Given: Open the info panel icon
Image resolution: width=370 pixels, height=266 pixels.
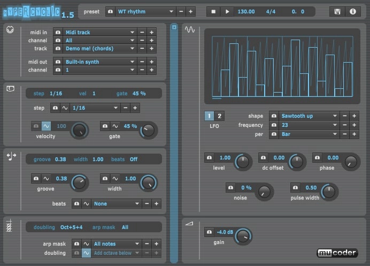Looking at the screenshot, I should (x=353, y=12).
